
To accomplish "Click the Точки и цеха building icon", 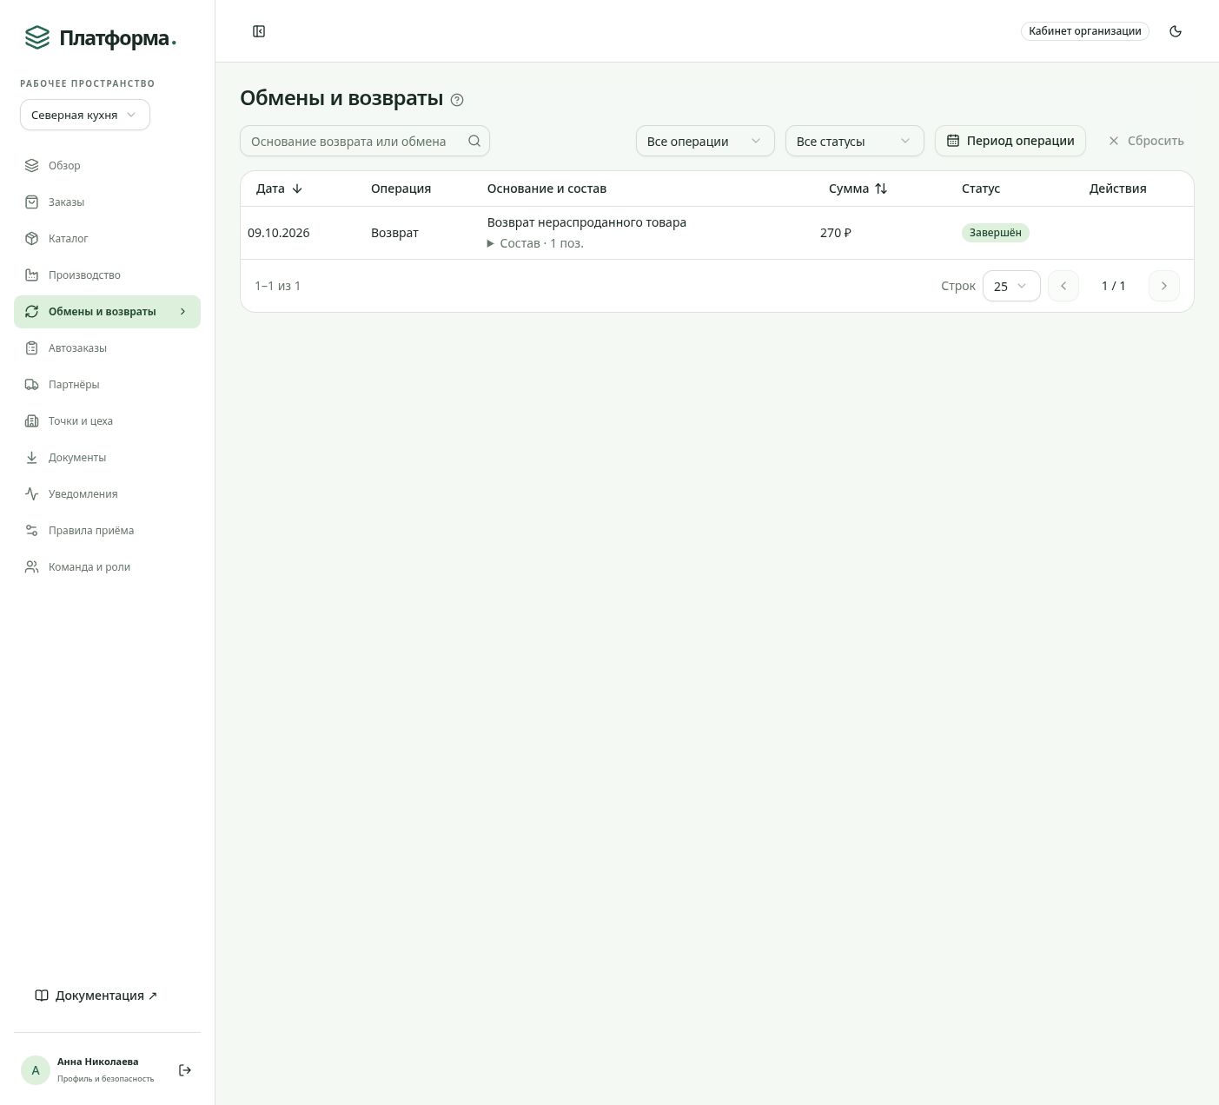I will pos(32,421).
